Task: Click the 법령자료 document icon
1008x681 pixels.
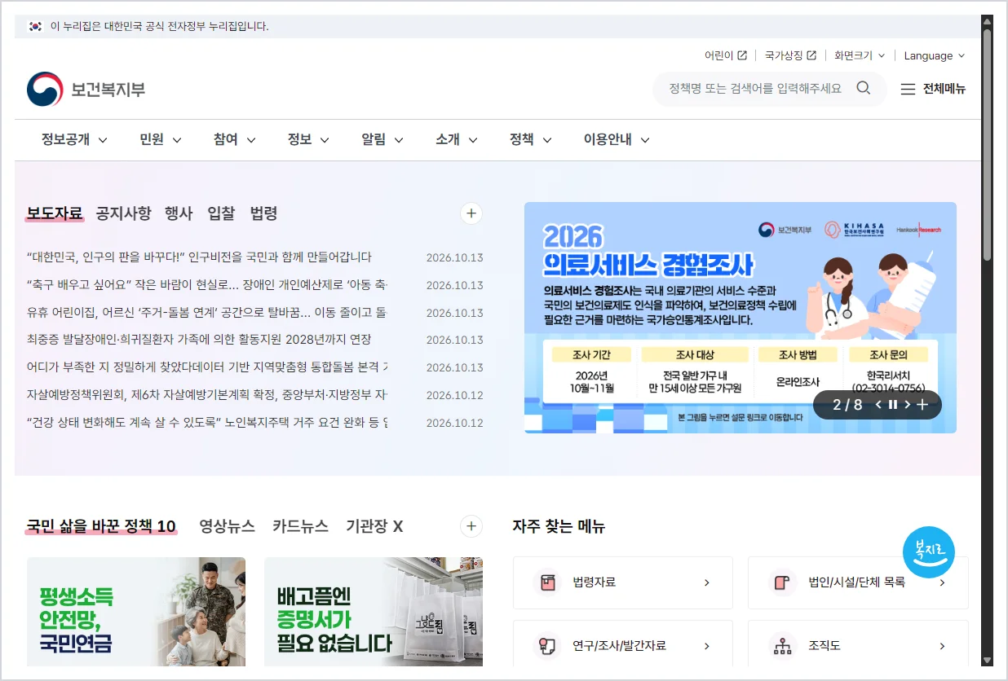Action: tap(546, 582)
